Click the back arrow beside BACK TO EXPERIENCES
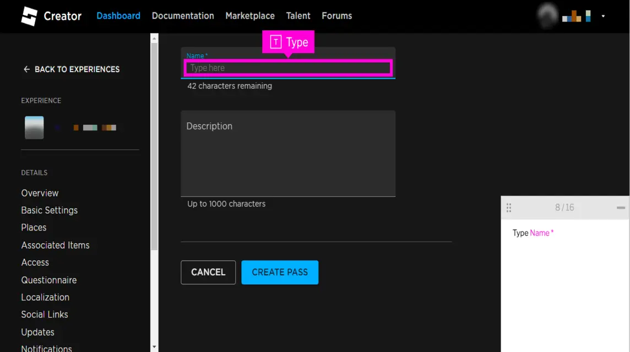 point(26,69)
